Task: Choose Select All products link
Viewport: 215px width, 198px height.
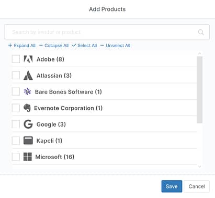Action: (x=84, y=46)
